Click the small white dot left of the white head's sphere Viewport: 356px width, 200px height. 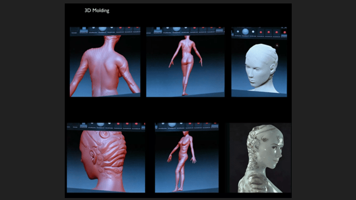pos(237,32)
